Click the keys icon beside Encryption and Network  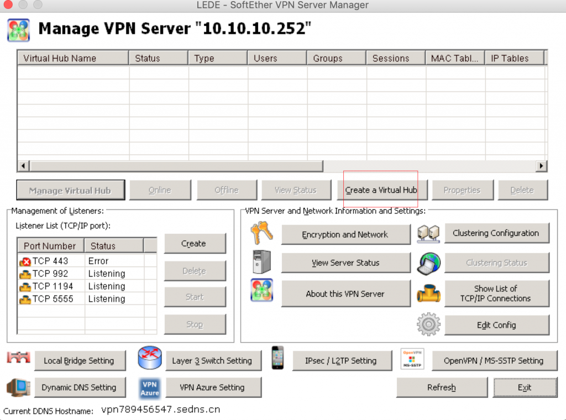[261, 233]
